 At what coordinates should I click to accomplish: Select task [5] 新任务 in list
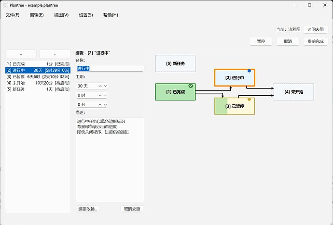coord(38,89)
